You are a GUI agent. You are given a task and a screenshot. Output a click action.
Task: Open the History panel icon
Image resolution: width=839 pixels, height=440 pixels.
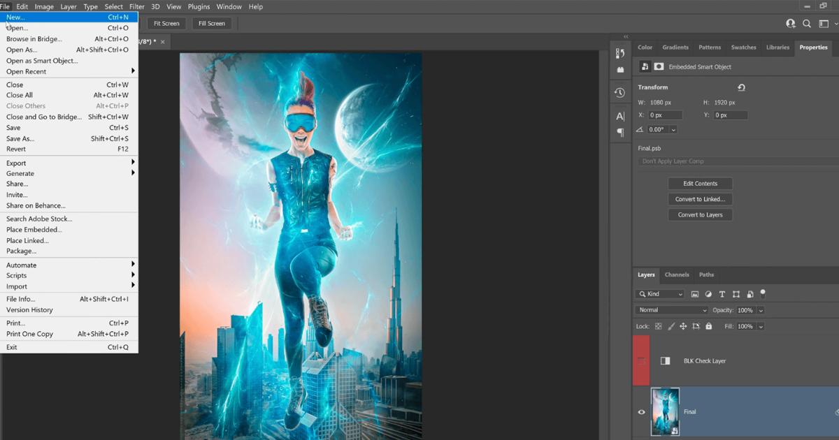(x=619, y=92)
